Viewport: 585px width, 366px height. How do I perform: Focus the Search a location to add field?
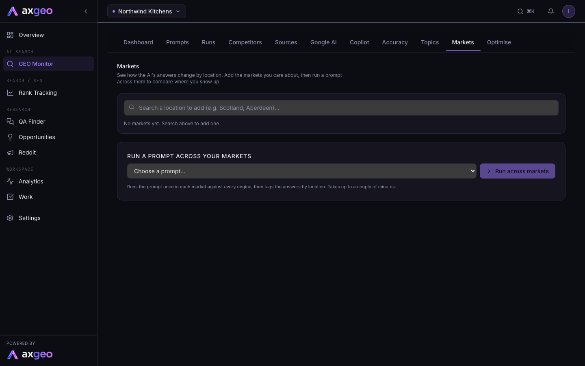[341, 108]
